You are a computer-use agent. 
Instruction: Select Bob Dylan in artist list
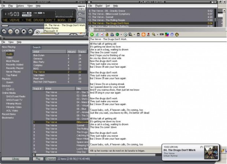60,55
